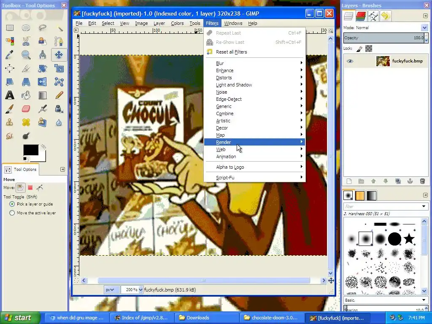Screen dimensions: 432x324
Task: Choose 'Move the active layer' radio
Action: point(12,213)
